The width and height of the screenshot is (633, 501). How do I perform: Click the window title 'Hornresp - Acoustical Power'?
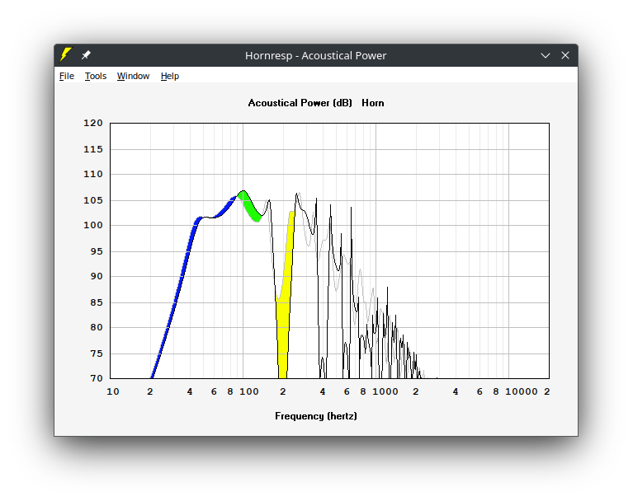click(316, 55)
